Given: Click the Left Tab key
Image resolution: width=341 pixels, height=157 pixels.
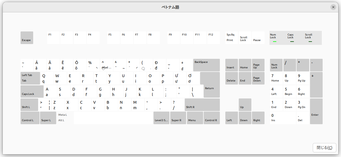Looking at the screenshot, I should 30,78.
